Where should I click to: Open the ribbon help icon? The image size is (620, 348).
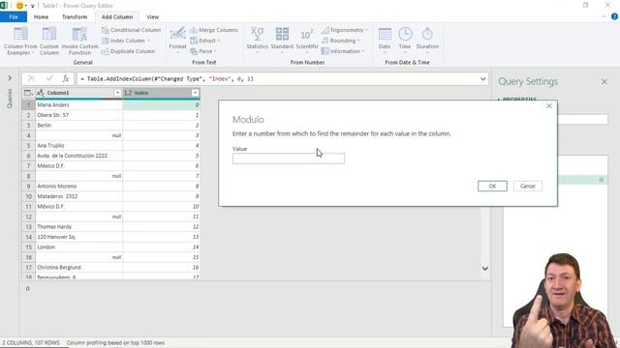click(x=614, y=16)
